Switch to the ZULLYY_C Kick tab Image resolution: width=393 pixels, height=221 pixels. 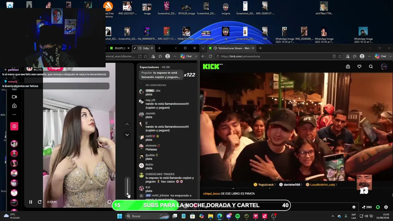[x=119, y=48]
